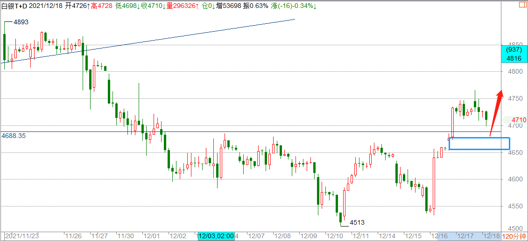
Task: Click the 收4710 close price value
Action: coord(154,6)
